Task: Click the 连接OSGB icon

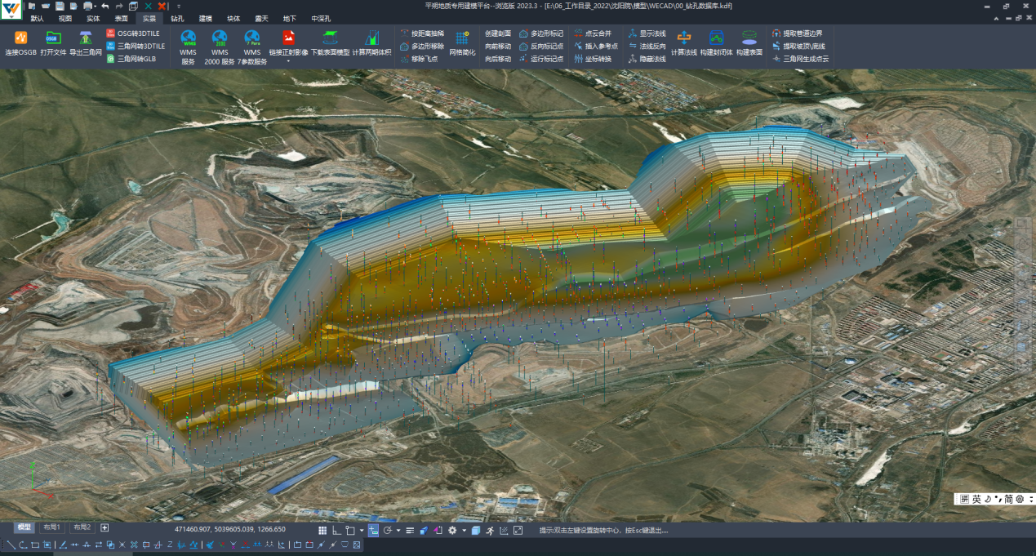Action: click(x=21, y=38)
